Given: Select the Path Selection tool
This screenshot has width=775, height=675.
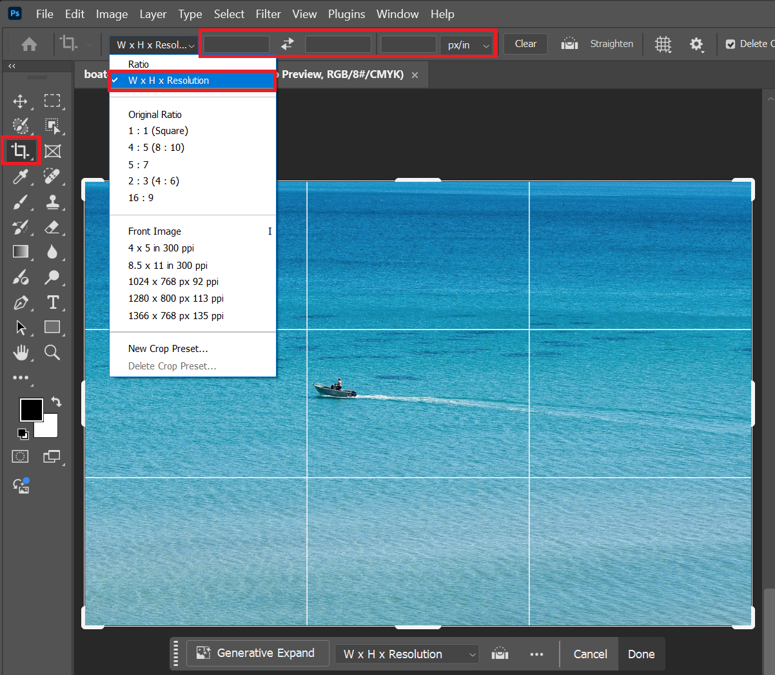Looking at the screenshot, I should 20,328.
